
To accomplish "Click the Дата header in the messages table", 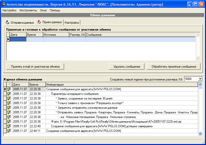I will coord(18,35).
